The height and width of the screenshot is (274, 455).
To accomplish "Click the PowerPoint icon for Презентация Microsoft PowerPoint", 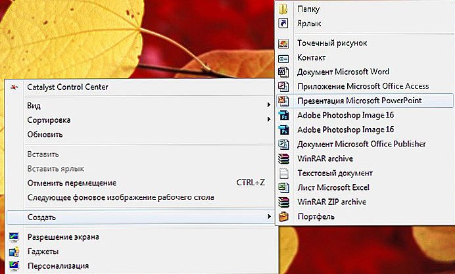I will coord(283,101).
